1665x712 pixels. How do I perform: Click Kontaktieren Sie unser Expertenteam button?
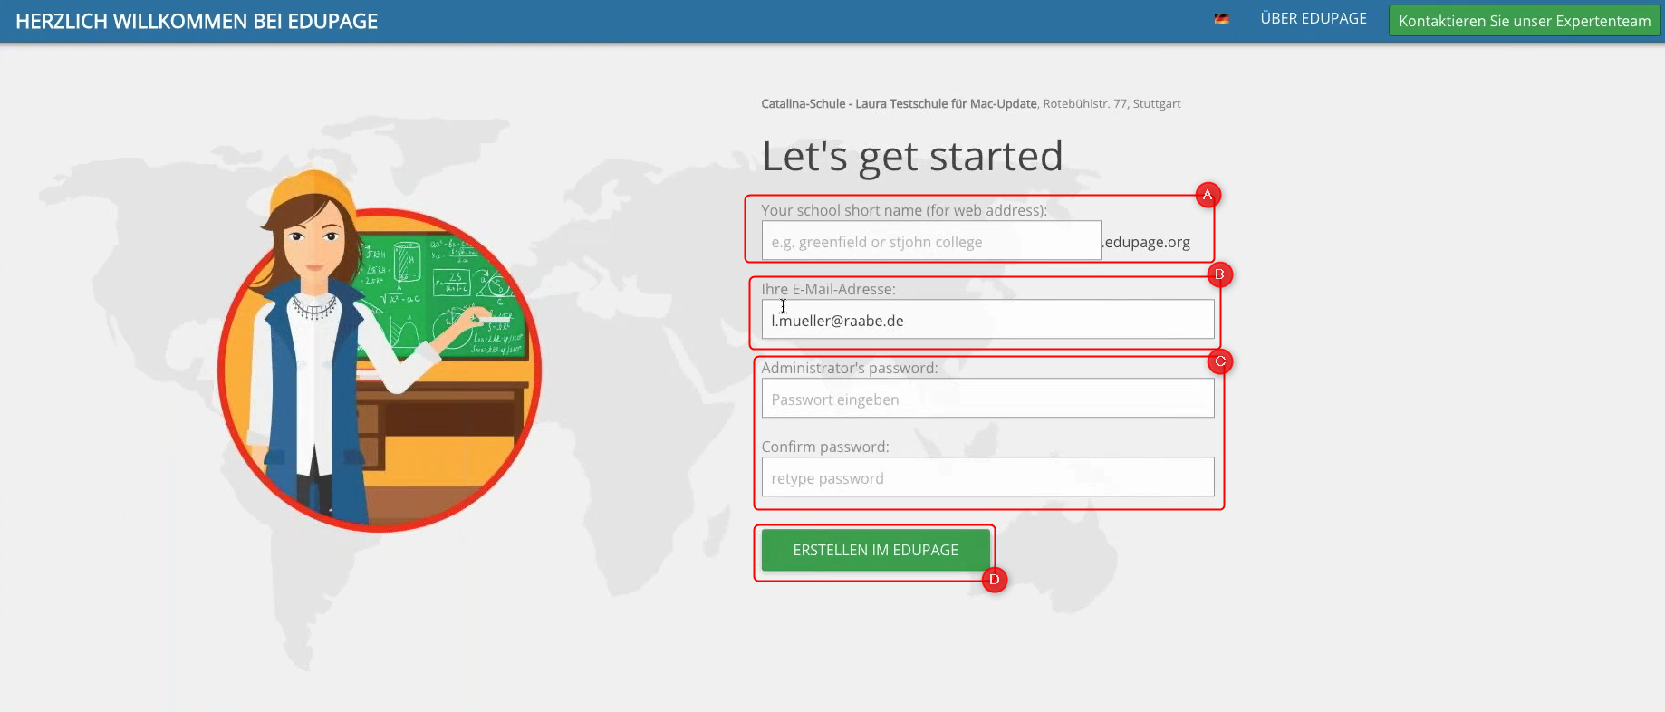coord(1525,21)
